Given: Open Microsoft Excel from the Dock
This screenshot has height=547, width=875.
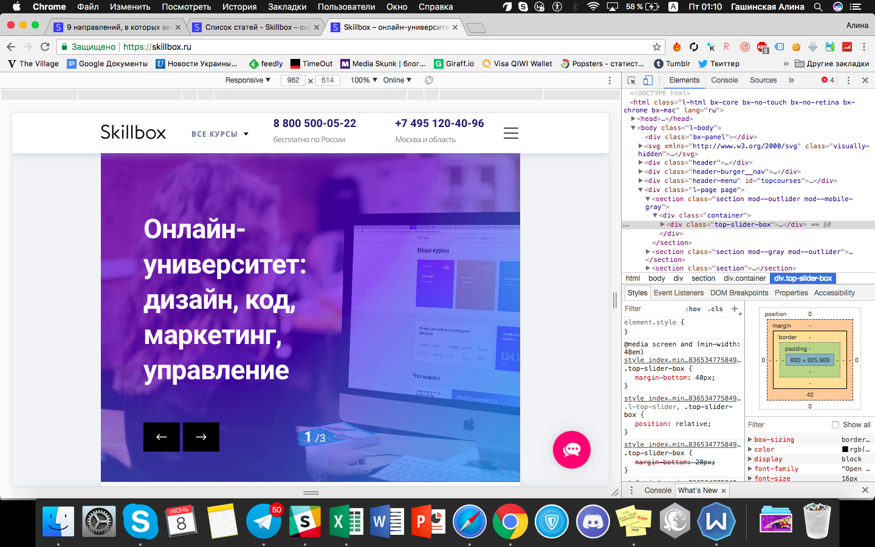Looking at the screenshot, I should tap(346, 521).
